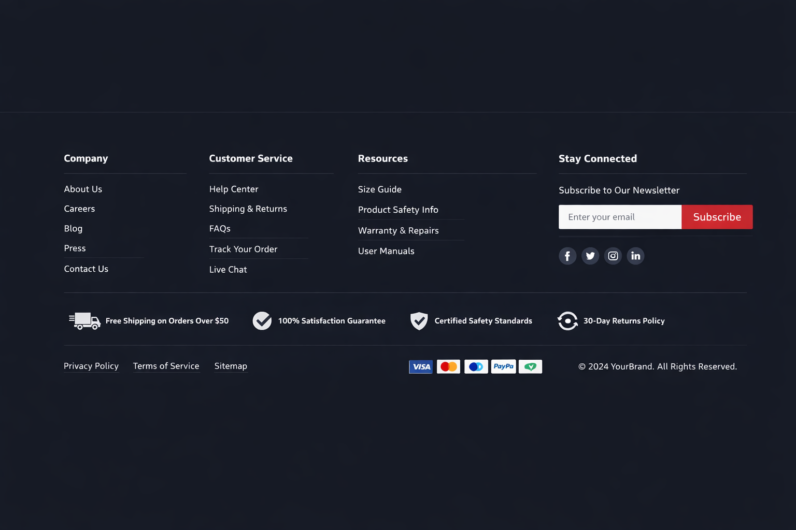Click the satisfaction guarantee checkmark icon
This screenshot has width=796, height=530.
(x=262, y=321)
